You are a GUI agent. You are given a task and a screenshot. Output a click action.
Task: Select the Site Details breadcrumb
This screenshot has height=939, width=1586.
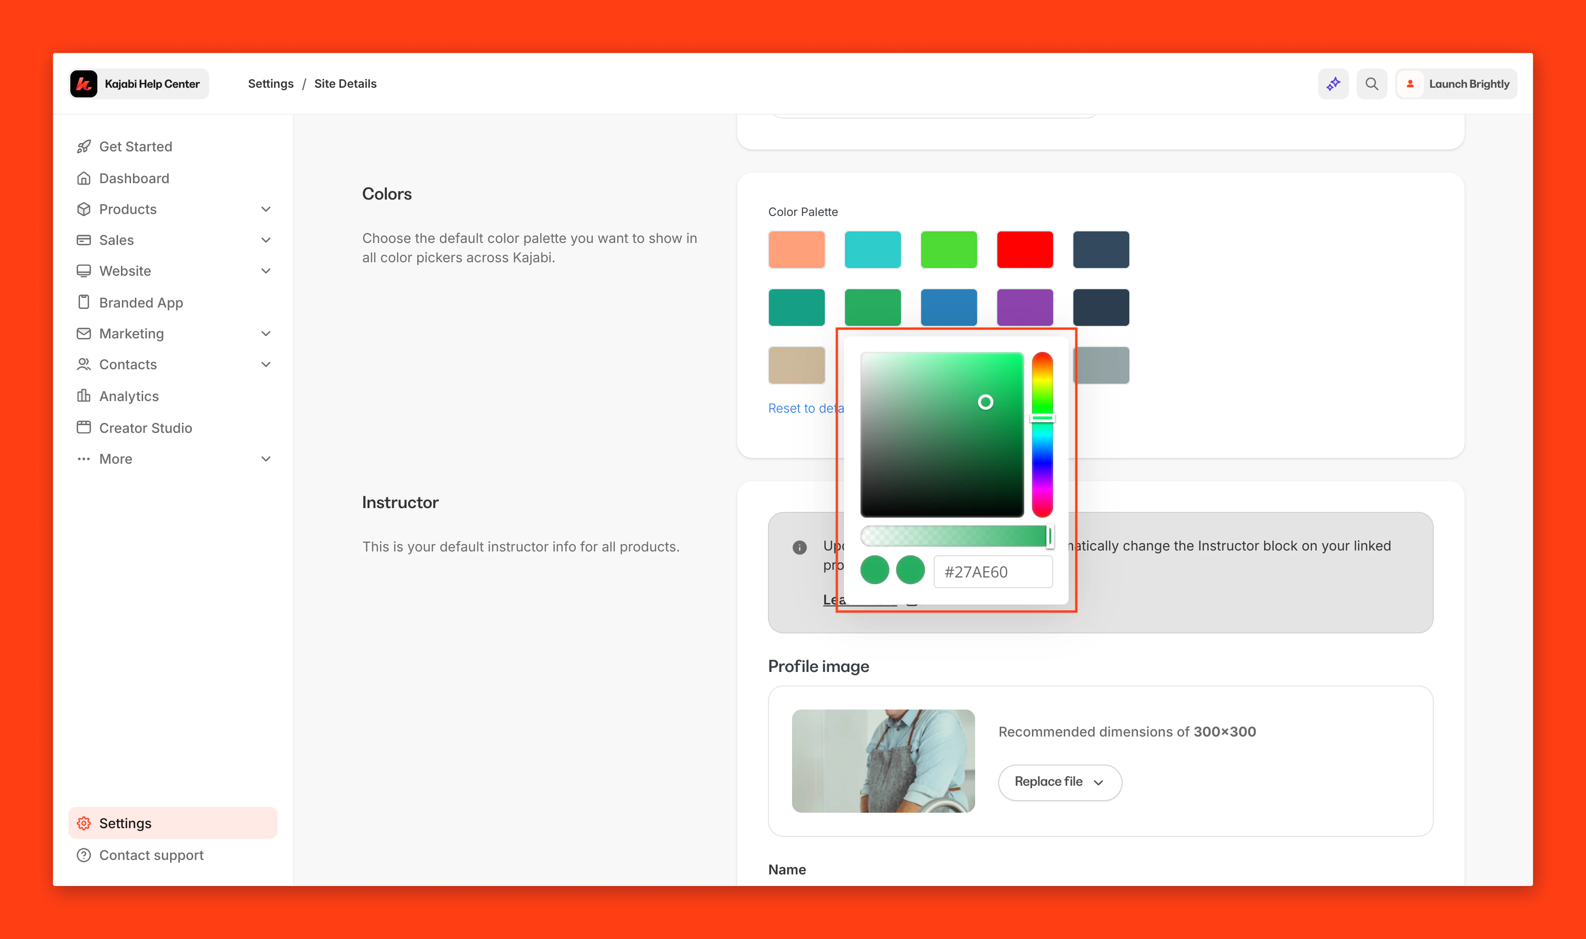[x=345, y=83]
